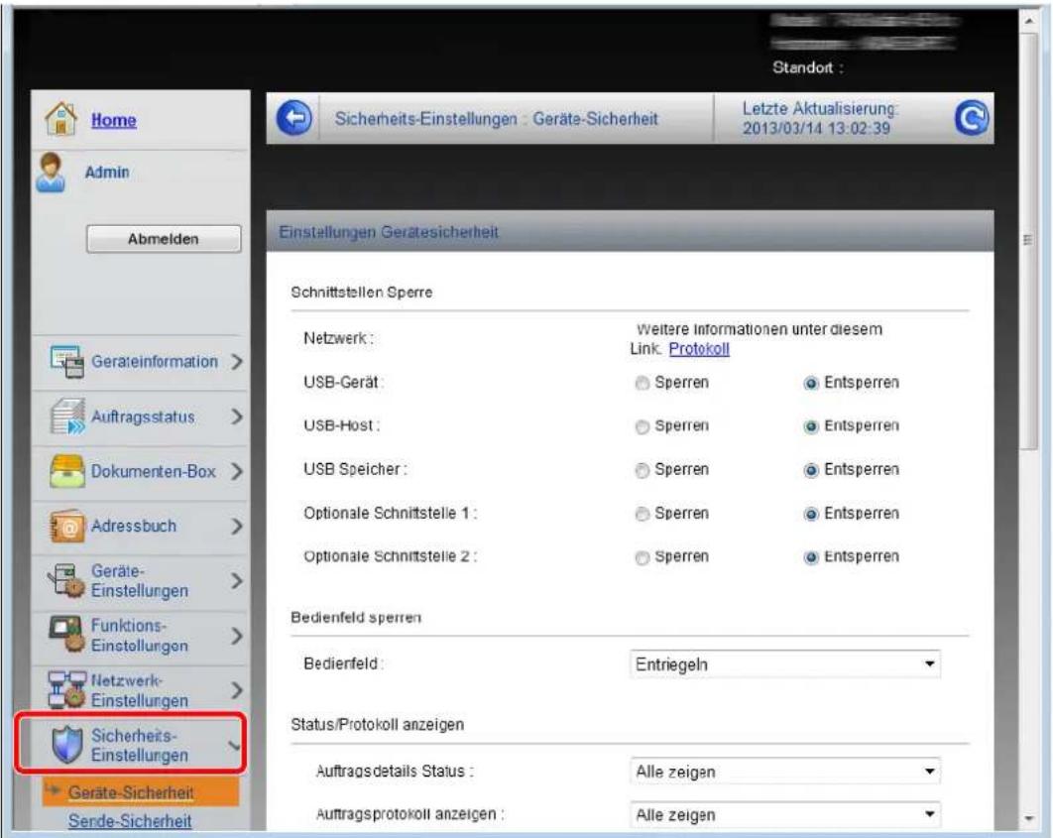Click the Admin user avatar icon
This screenshot has width=1053, height=838.
pyautogui.click(x=51, y=173)
